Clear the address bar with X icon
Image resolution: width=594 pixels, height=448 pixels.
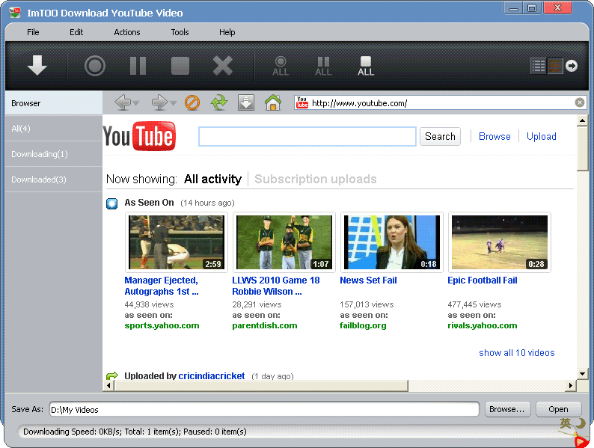579,102
